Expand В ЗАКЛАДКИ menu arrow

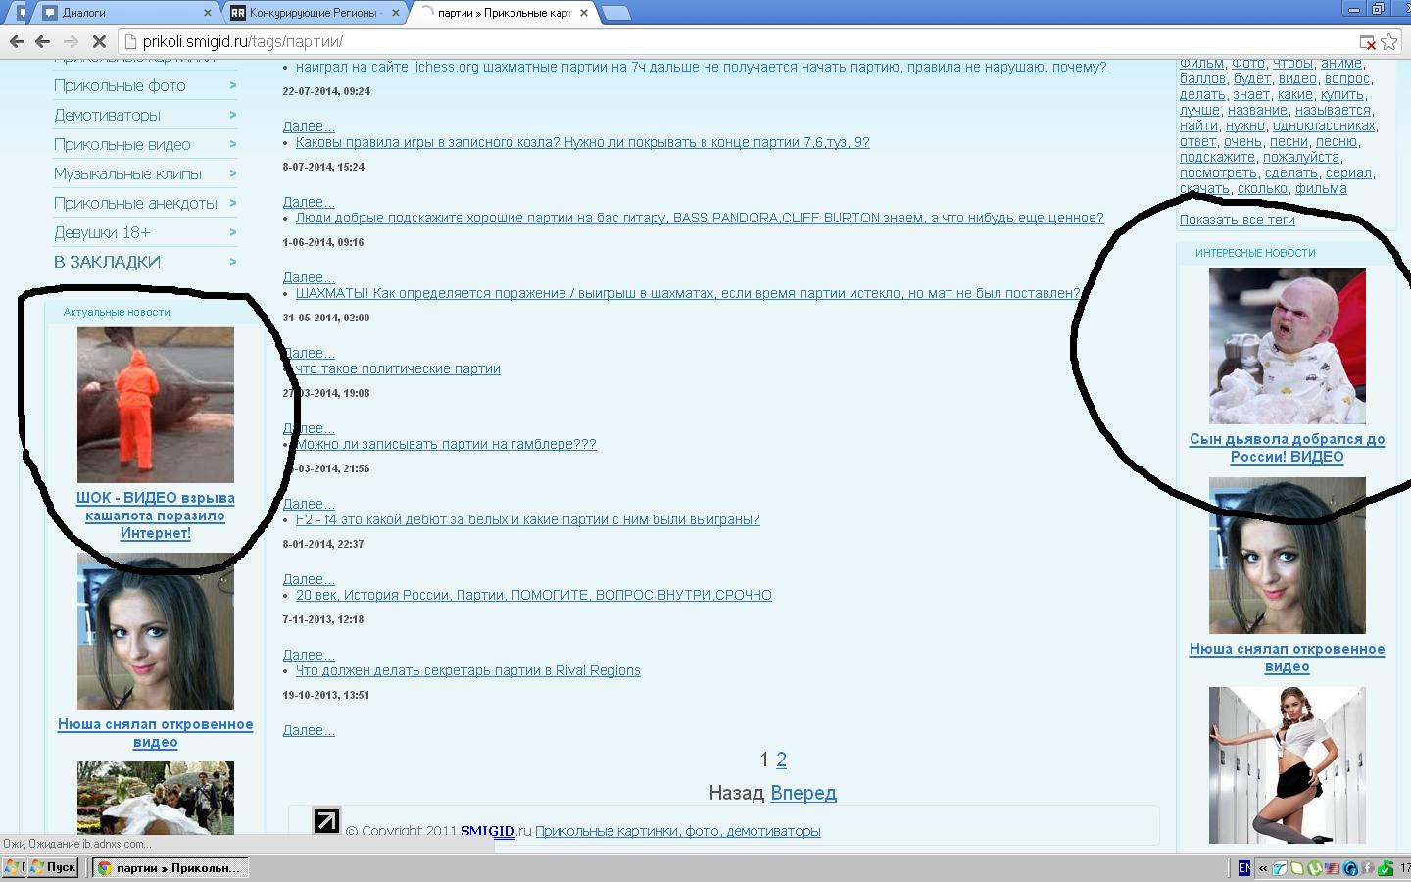pos(233,262)
